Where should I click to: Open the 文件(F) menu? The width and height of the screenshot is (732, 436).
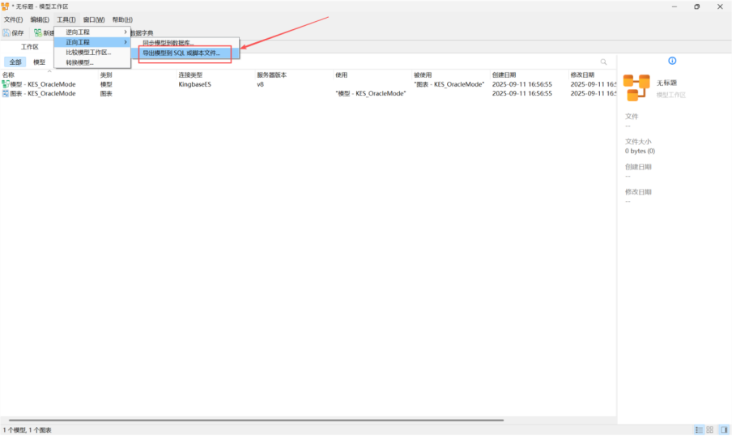coord(13,19)
